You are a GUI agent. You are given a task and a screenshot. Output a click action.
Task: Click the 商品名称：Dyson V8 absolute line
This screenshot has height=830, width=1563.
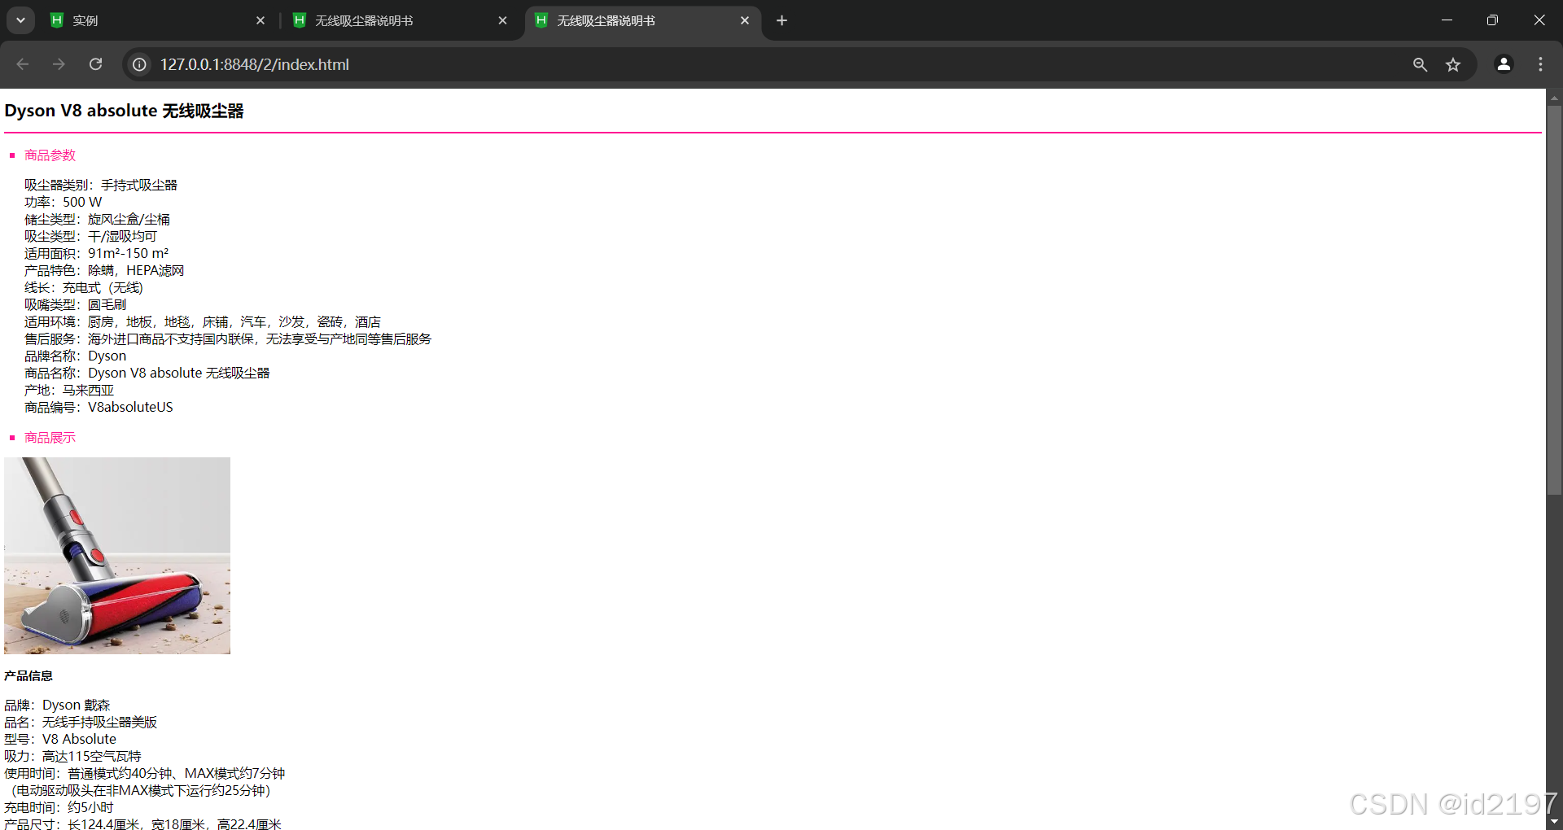[147, 373]
